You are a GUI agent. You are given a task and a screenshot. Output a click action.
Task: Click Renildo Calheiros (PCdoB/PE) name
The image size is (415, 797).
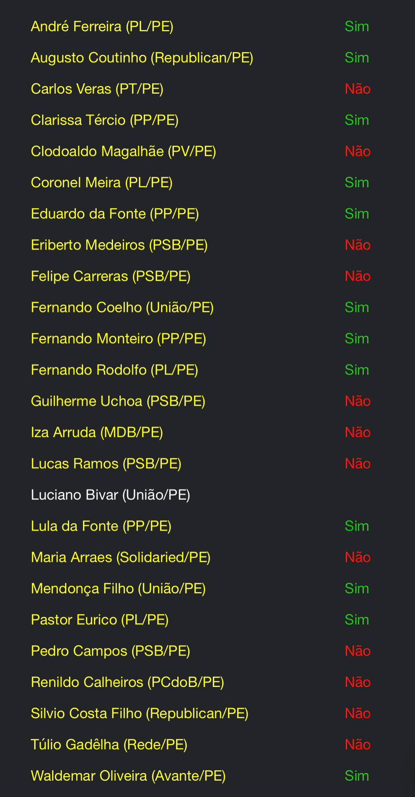(x=127, y=682)
